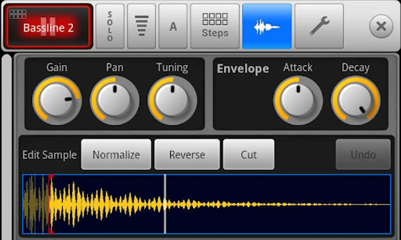401x240 pixels.
Task: Close the editor with the X icon
Action: [381, 26]
